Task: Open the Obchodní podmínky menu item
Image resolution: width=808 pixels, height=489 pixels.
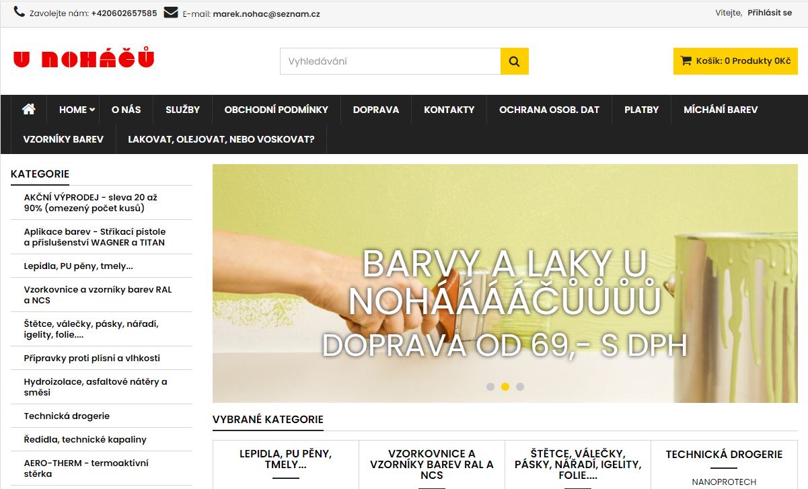Action: pyautogui.click(x=276, y=110)
